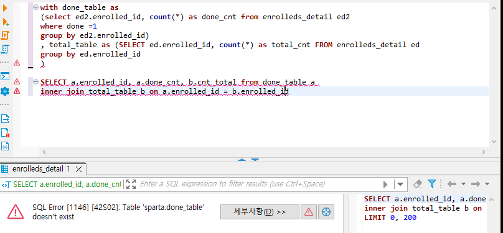The width and height of the screenshot is (503, 233).
Task: Apply the filter with the gray play arrow
Action: (385, 185)
